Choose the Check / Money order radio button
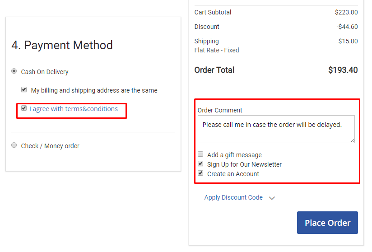The image size is (372, 252). pos(14,145)
